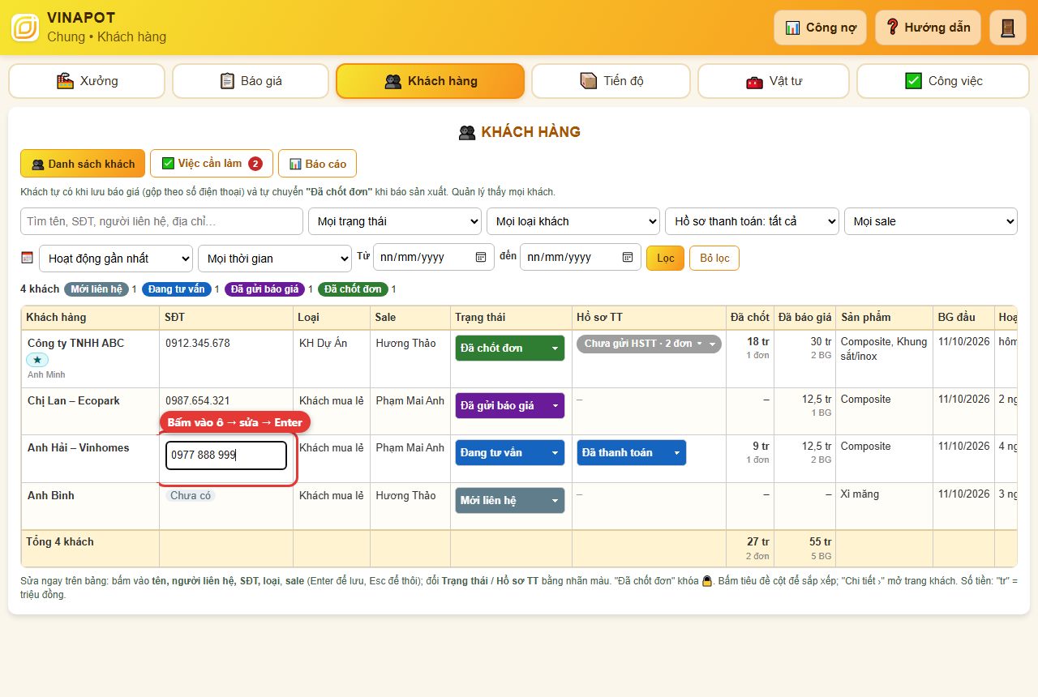Open the Báo giá tab

click(251, 81)
